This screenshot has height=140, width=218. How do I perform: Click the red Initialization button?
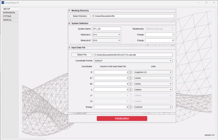coord(122,119)
